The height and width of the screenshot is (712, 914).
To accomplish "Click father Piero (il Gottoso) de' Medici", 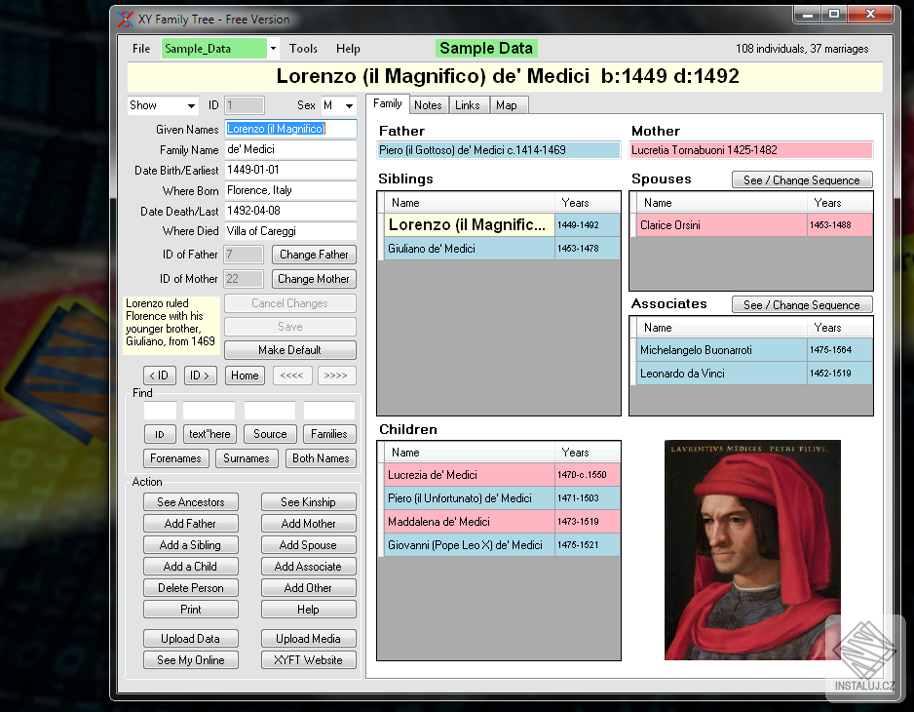I will [x=499, y=150].
